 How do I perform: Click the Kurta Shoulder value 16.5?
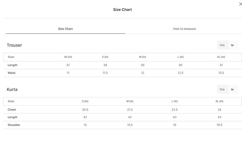[x=219, y=125]
